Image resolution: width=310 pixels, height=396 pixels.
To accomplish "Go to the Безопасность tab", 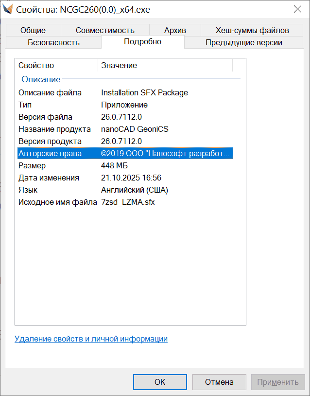I will click(x=53, y=42).
